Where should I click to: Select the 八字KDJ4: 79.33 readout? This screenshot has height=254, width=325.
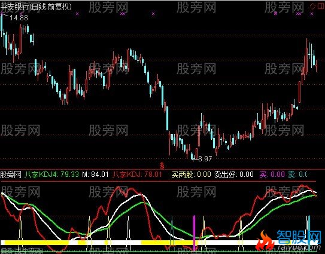[51, 175]
